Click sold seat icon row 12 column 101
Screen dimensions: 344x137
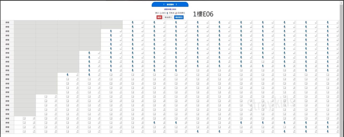(x=306, y=70)
